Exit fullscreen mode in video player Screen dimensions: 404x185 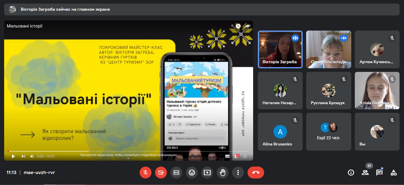click(x=245, y=156)
